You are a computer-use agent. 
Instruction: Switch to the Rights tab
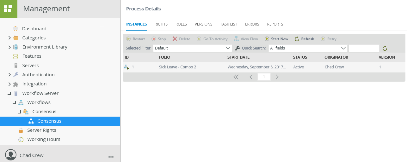tap(161, 24)
